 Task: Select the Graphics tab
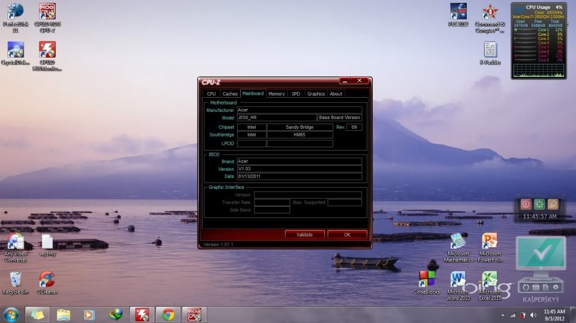click(x=316, y=94)
